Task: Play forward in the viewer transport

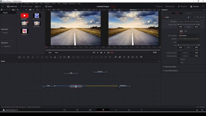Action: point(105,53)
